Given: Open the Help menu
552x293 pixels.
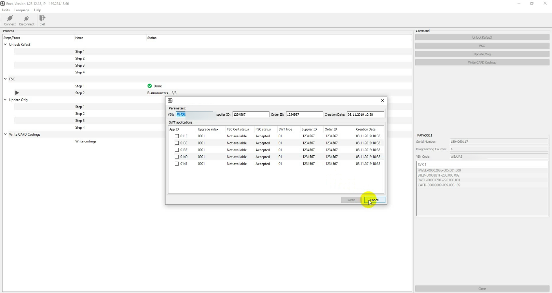Looking at the screenshot, I should point(38,10).
